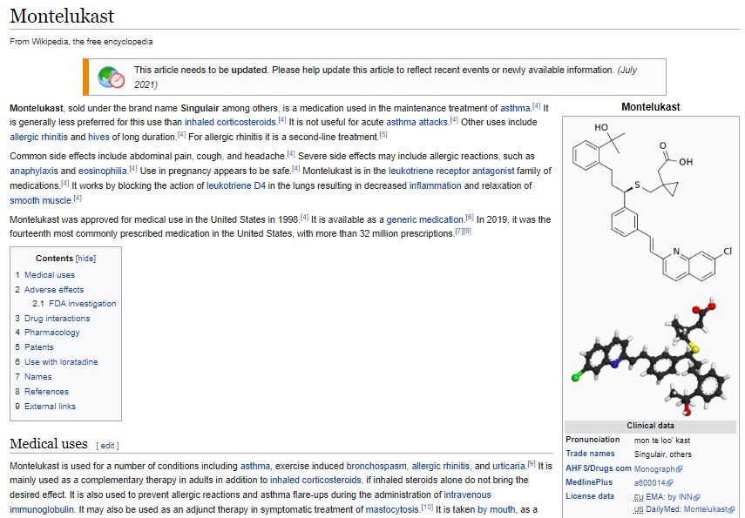Image resolution: width=745 pixels, height=518 pixels.
Task: Click citation [6] after generic medication
Action: click(x=470, y=218)
